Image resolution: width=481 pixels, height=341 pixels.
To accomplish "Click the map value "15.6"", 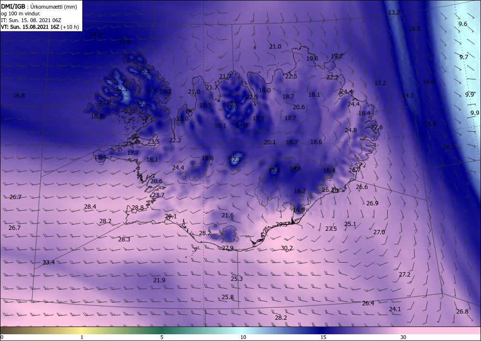I will (207, 158).
